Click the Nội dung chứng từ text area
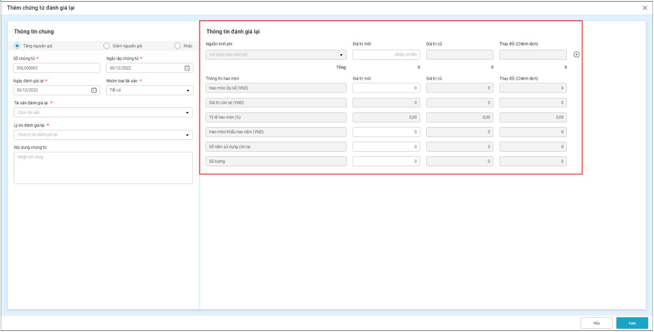The width and height of the screenshot is (654, 332). click(103, 168)
